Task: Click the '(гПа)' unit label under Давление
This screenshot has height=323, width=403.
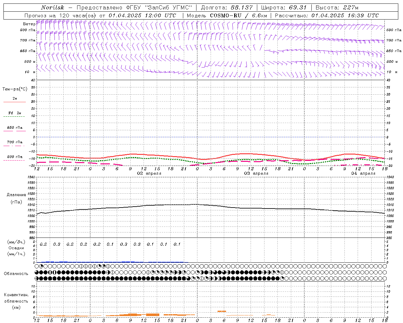Action: click(x=16, y=202)
